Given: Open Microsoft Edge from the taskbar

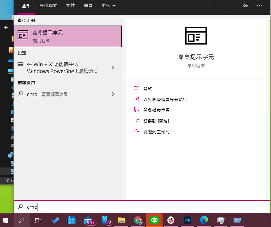Looking at the screenshot, I should (204, 220).
